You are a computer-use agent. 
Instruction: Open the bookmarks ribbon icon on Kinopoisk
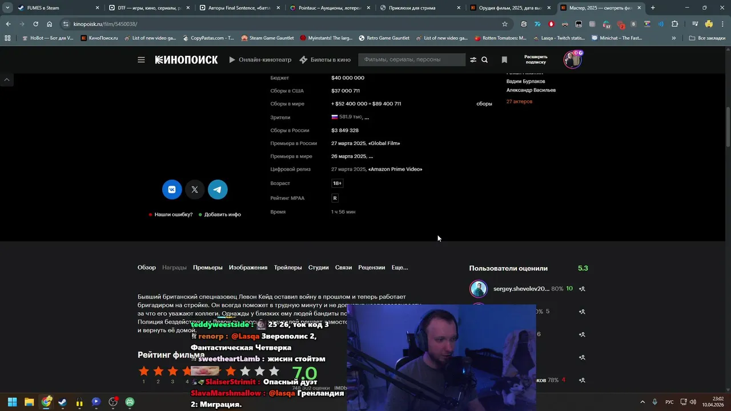(x=504, y=59)
